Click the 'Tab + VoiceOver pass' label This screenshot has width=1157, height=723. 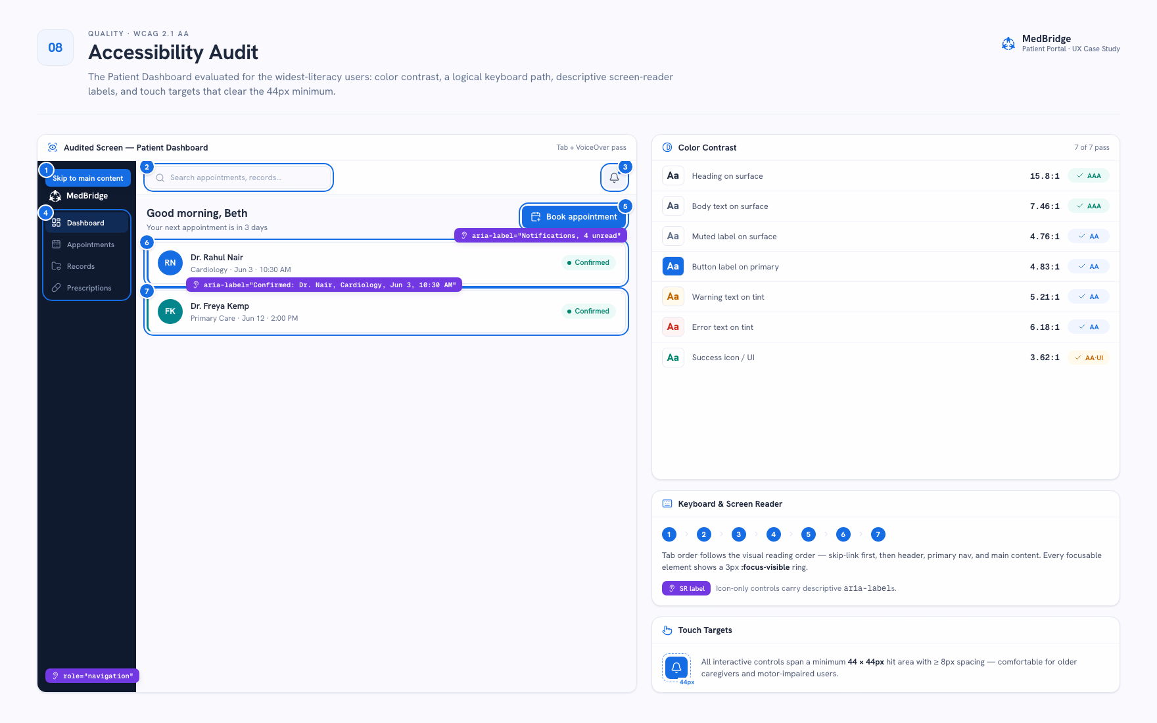pos(591,147)
